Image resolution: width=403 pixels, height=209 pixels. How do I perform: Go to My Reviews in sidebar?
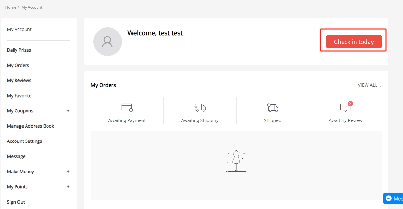(x=19, y=80)
